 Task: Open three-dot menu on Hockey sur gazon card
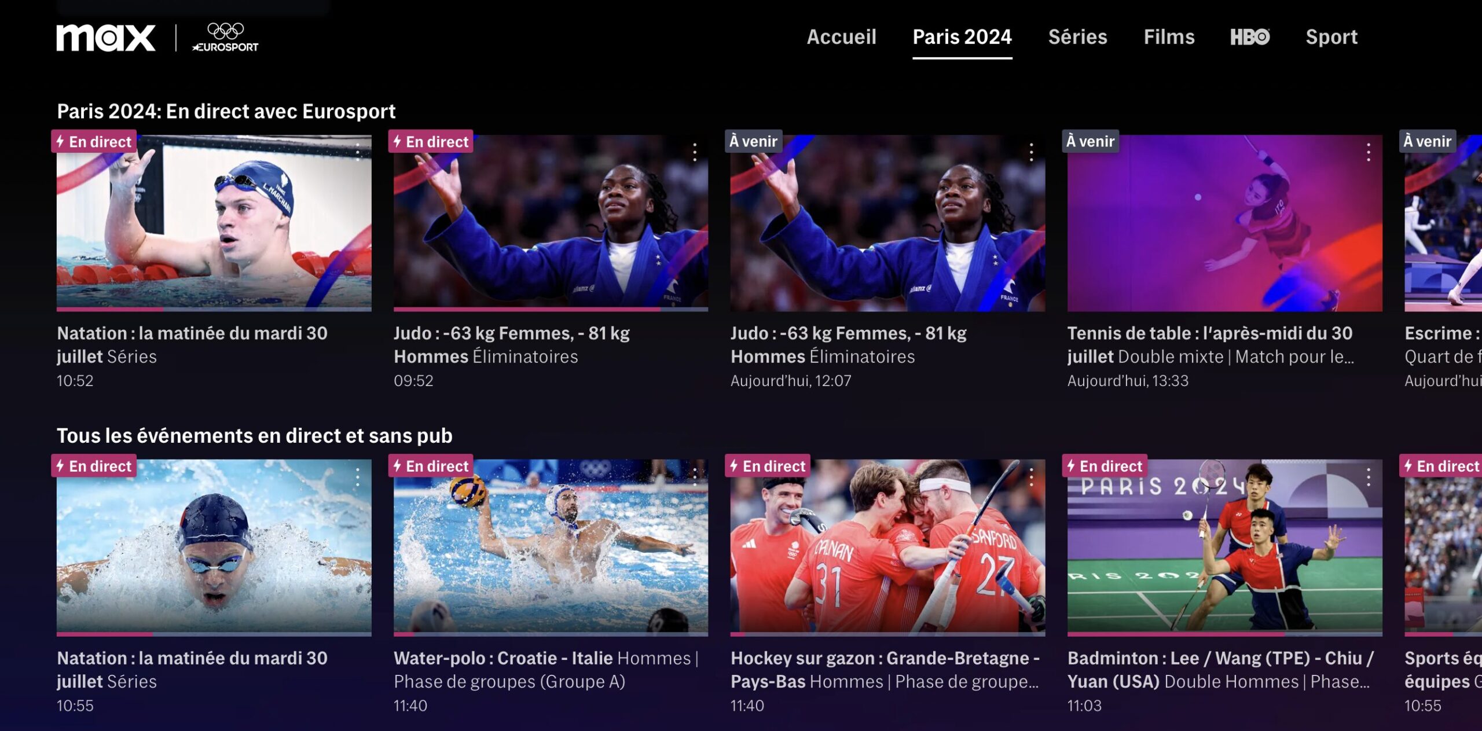point(1031,477)
